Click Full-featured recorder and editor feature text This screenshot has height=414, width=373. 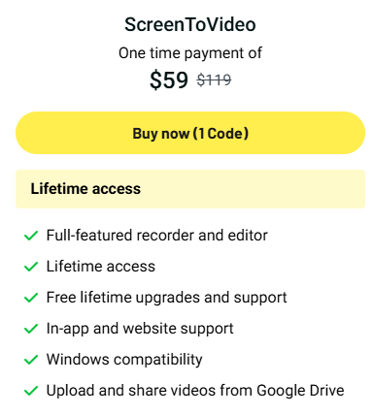(x=157, y=236)
